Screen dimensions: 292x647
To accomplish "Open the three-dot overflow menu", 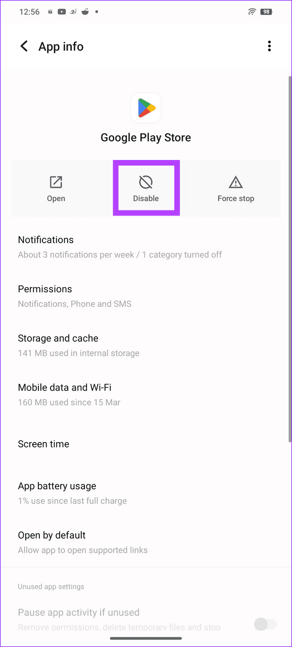I will [x=269, y=46].
